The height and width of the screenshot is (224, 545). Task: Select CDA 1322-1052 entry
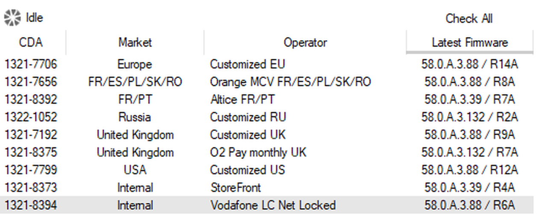click(x=31, y=117)
